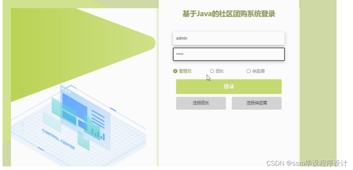The width and height of the screenshot is (353, 170).
Task: Choose the 团长 radio option
Action: (212, 71)
